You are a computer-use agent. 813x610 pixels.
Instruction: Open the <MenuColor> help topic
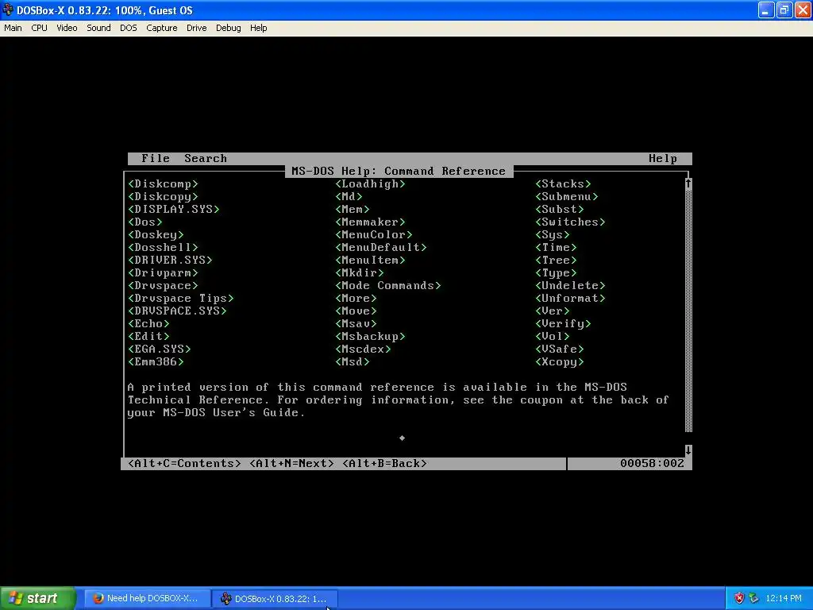click(374, 234)
